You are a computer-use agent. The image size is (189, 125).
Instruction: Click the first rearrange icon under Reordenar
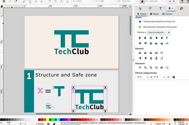click(x=140, y=68)
